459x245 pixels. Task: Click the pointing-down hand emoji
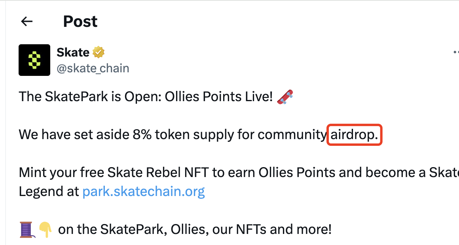pos(45,230)
